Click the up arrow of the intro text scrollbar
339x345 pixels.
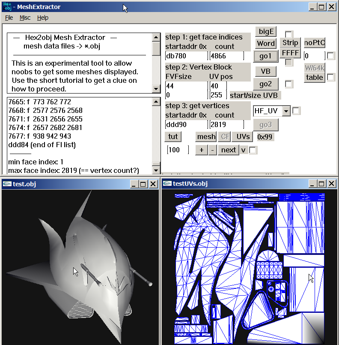(156, 37)
